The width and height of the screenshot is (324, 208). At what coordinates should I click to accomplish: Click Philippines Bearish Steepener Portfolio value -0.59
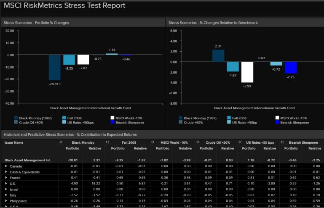[x=293, y=200]
